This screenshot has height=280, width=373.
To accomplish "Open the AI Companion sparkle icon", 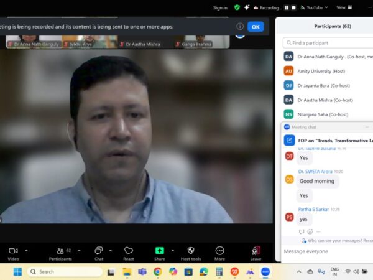I will click(247, 7).
